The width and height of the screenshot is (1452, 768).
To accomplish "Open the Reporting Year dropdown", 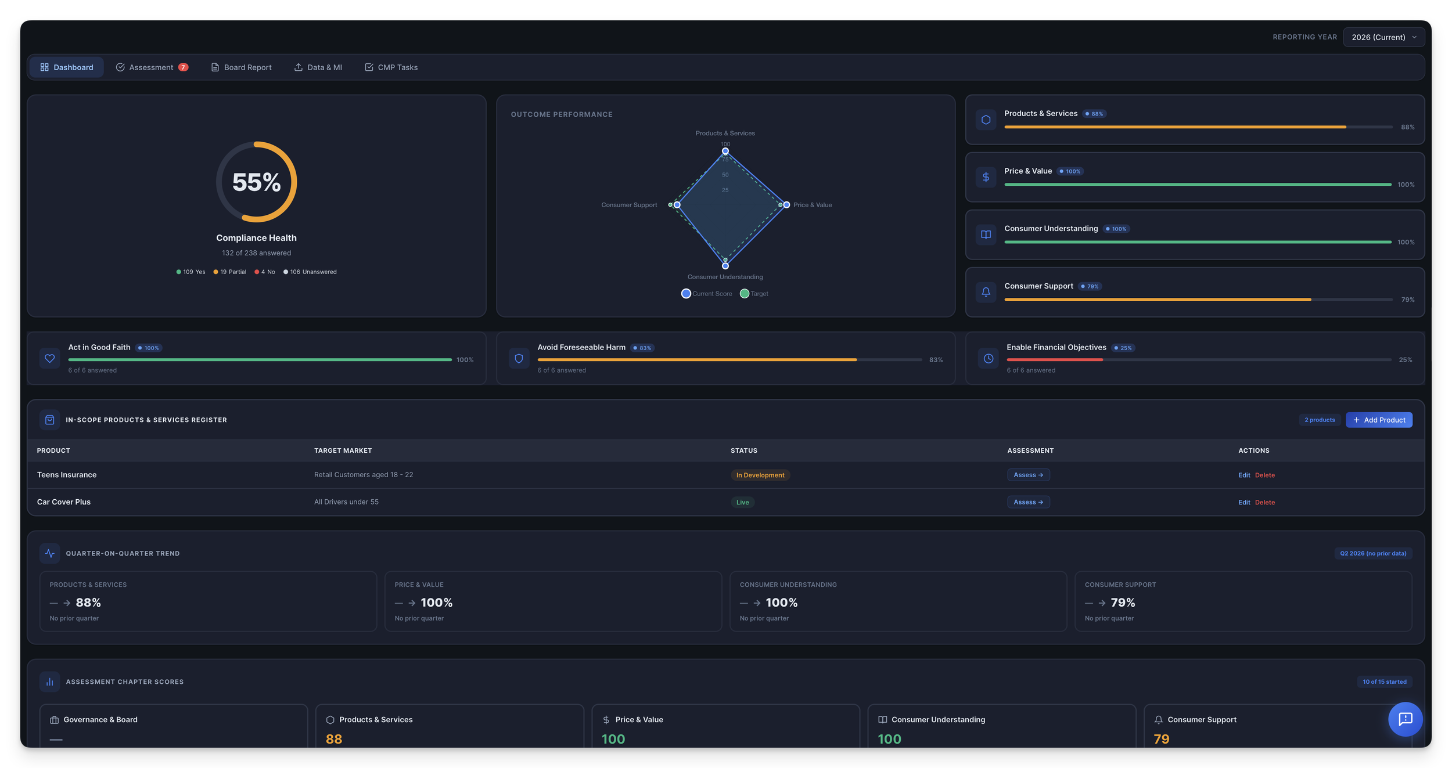I will 1383,37.
